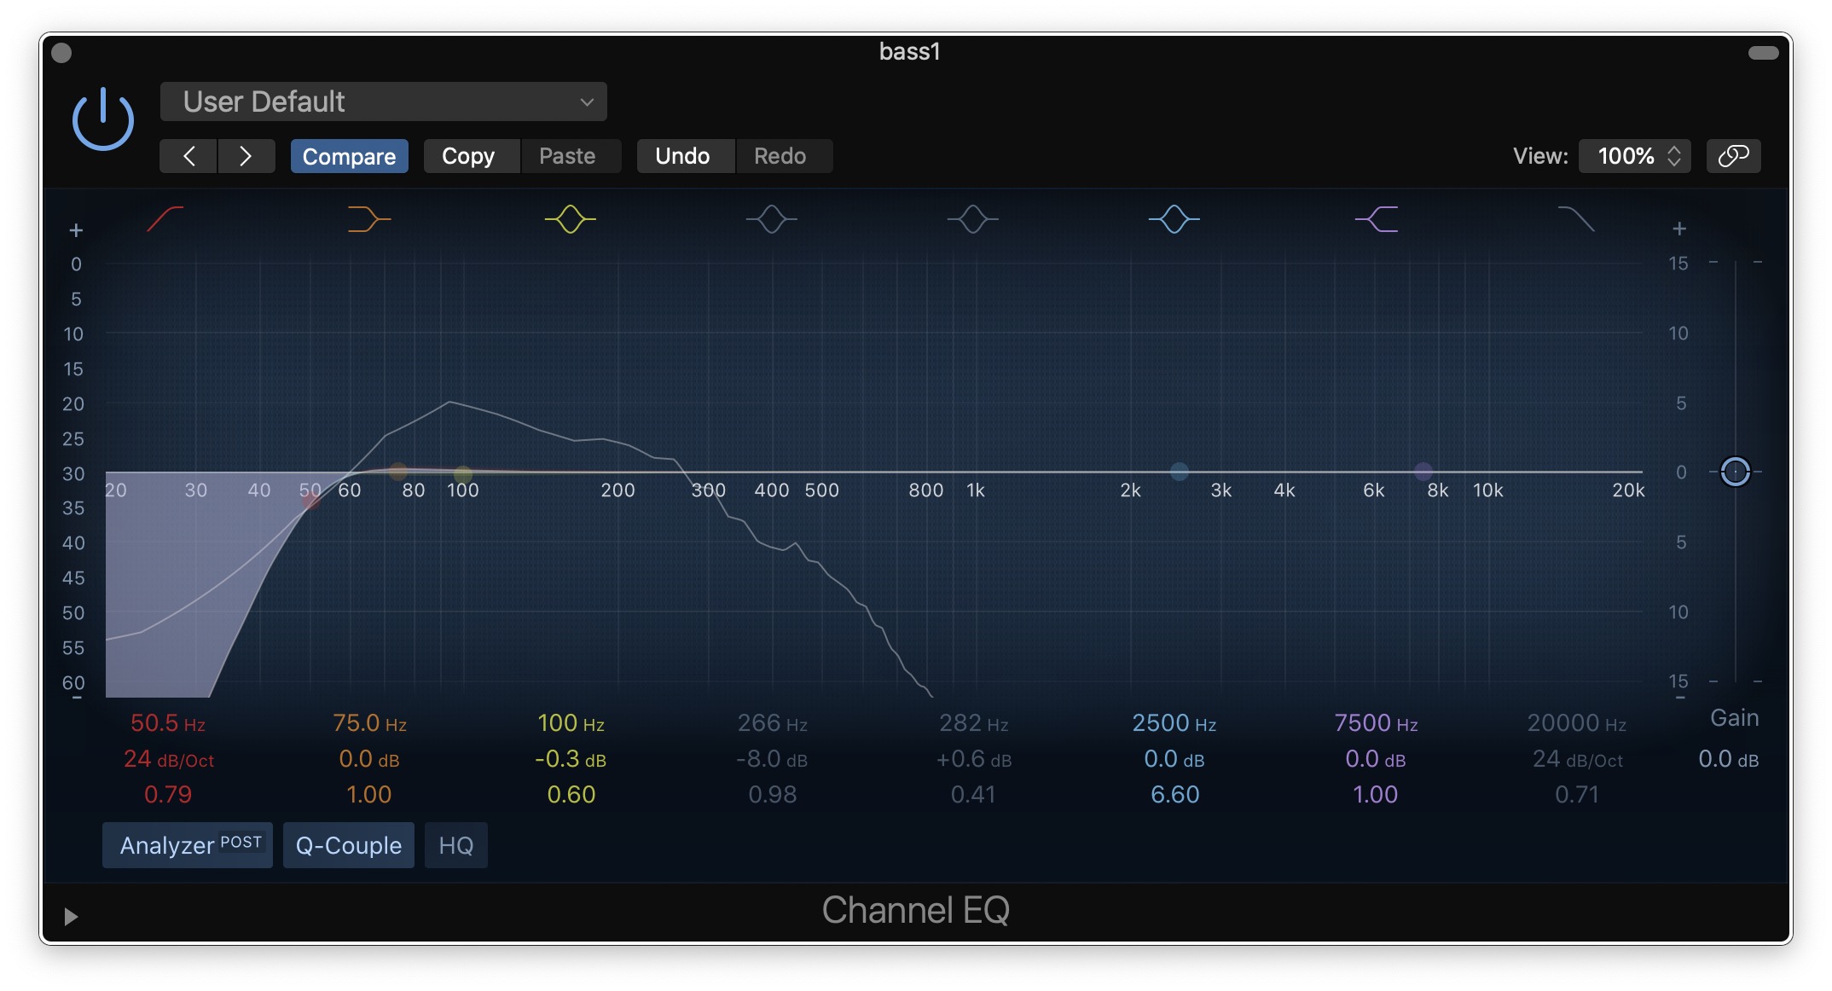Expand the bottom-left disclosure triangle
Viewport: 1832px width, 991px height.
71,916
